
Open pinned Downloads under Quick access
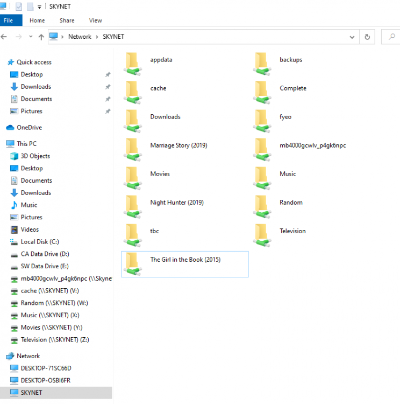[x=36, y=87]
